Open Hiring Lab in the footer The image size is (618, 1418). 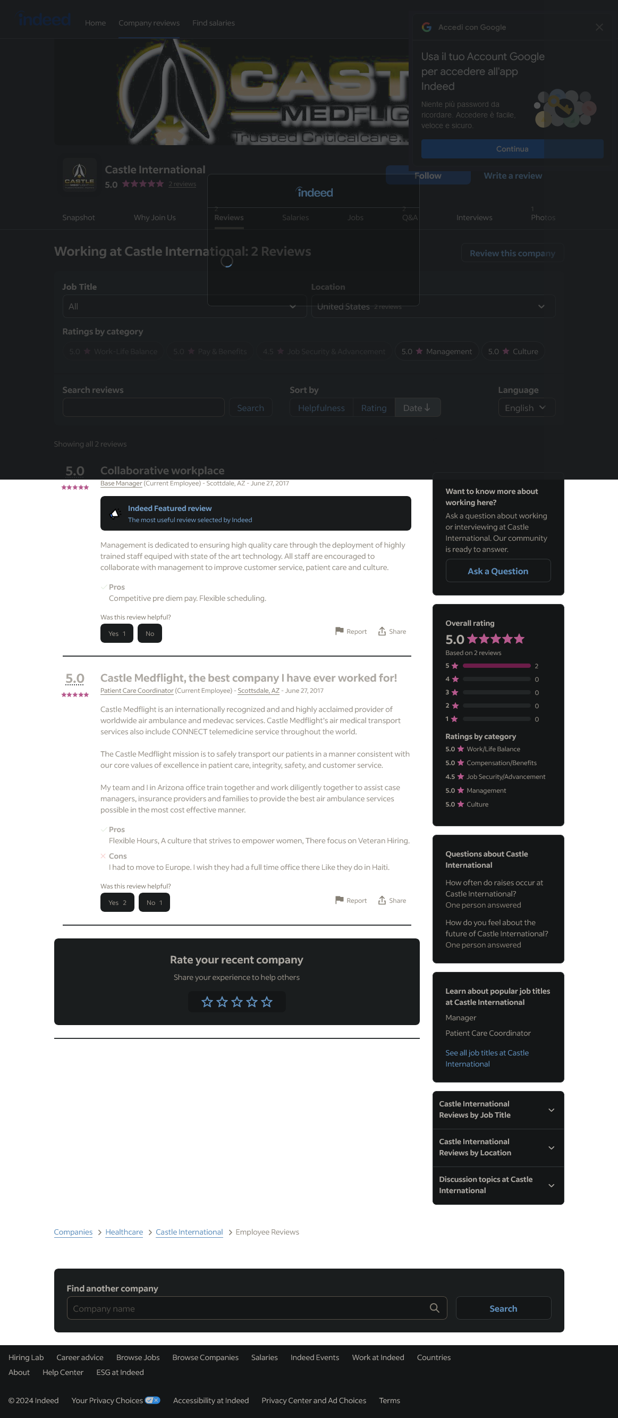[x=26, y=1357]
